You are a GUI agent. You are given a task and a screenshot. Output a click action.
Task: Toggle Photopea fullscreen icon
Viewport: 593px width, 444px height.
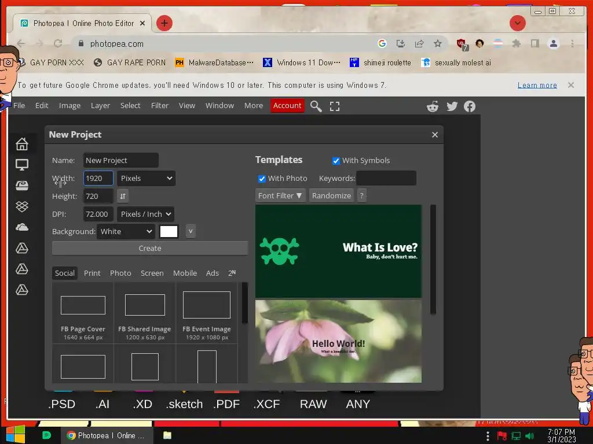coord(335,106)
